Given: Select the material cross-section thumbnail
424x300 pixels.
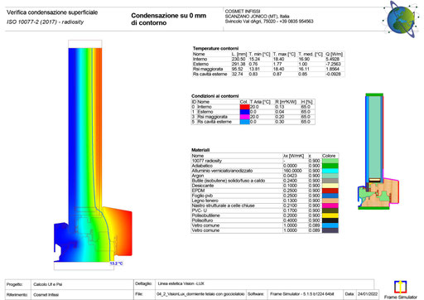Looking at the screenshot, I should point(378,152).
